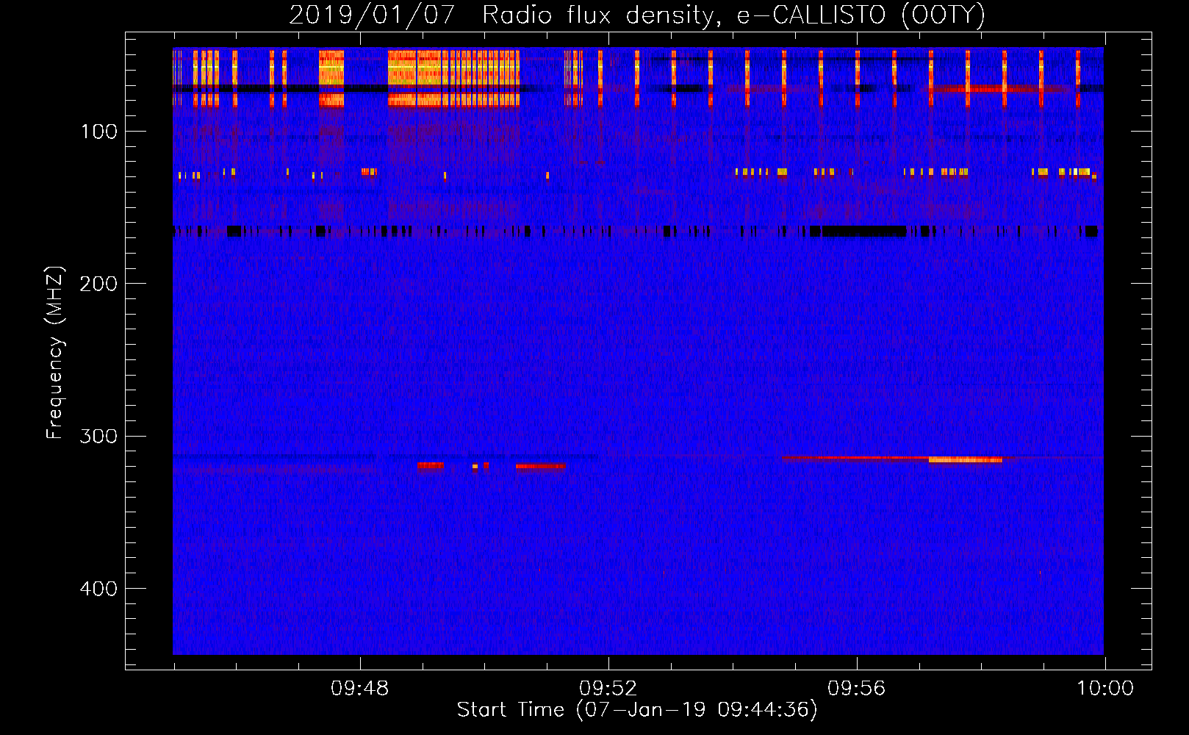Click the 100 frequency tick label

[x=99, y=132]
